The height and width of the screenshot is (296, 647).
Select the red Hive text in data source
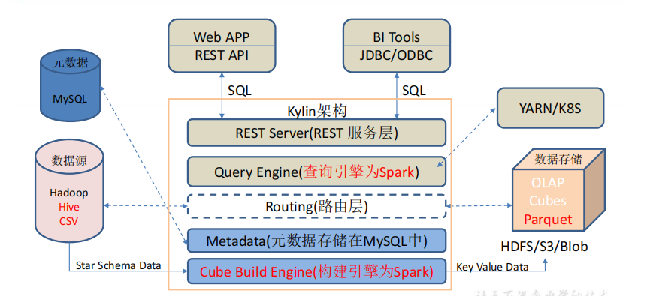[x=69, y=207]
